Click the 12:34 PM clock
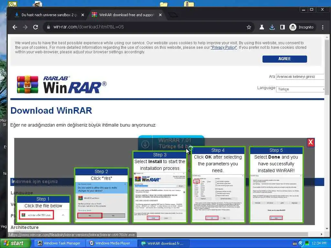 pyautogui.click(x=319, y=243)
